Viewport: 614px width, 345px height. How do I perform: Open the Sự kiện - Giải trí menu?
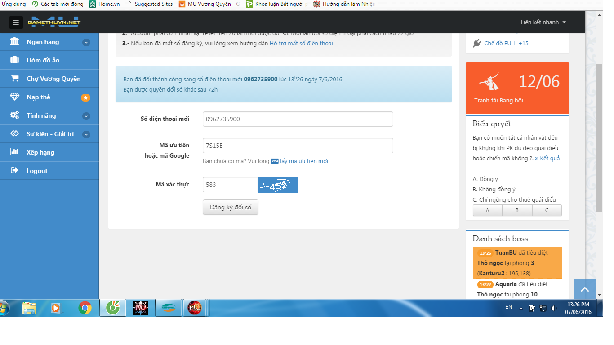50,134
